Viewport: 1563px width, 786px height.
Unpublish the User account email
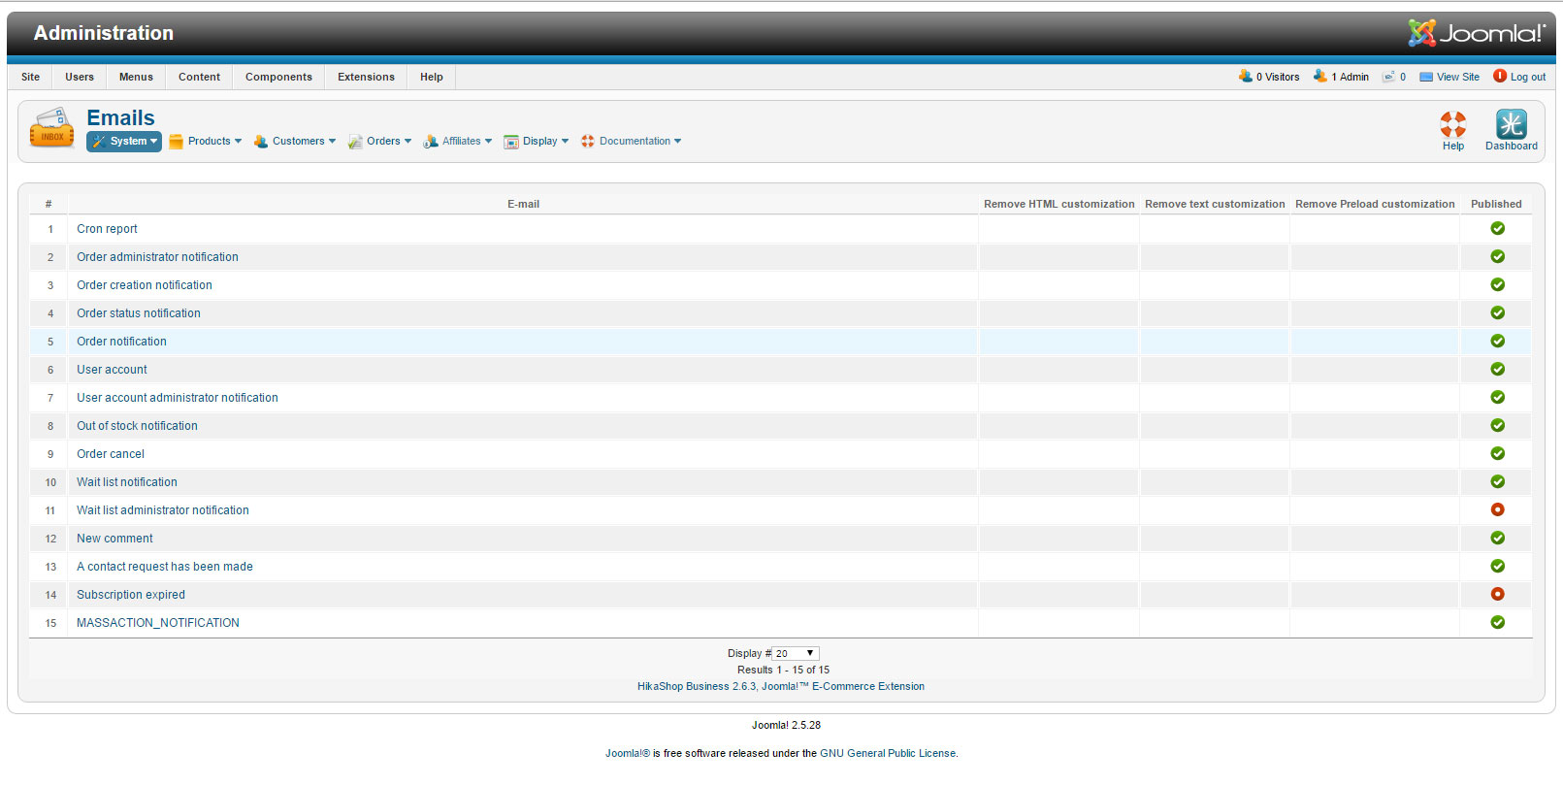coord(1497,369)
